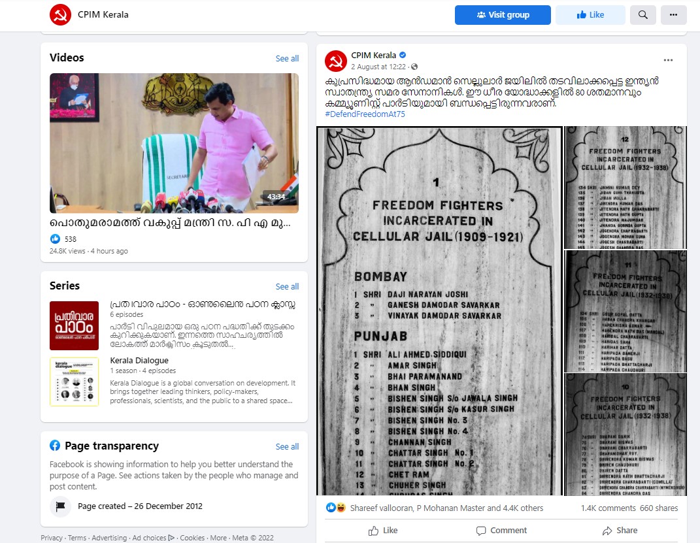Click the flag icon beside Page created
The image size is (700, 543).
(60, 506)
